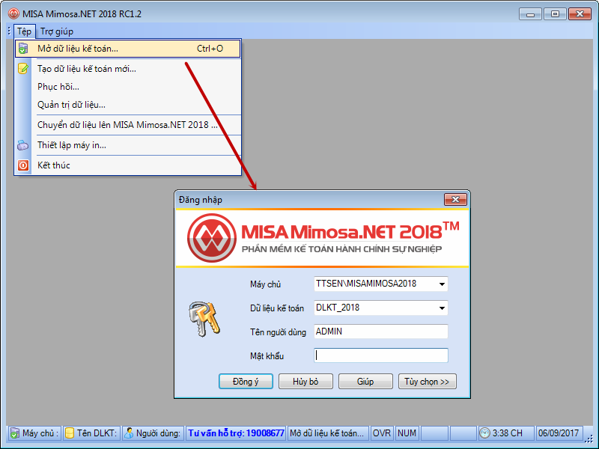Image resolution: width=599 pixels, height=449 pixels.
Task: Click the red Kết thúc exit icon
Action: point(23,165)
